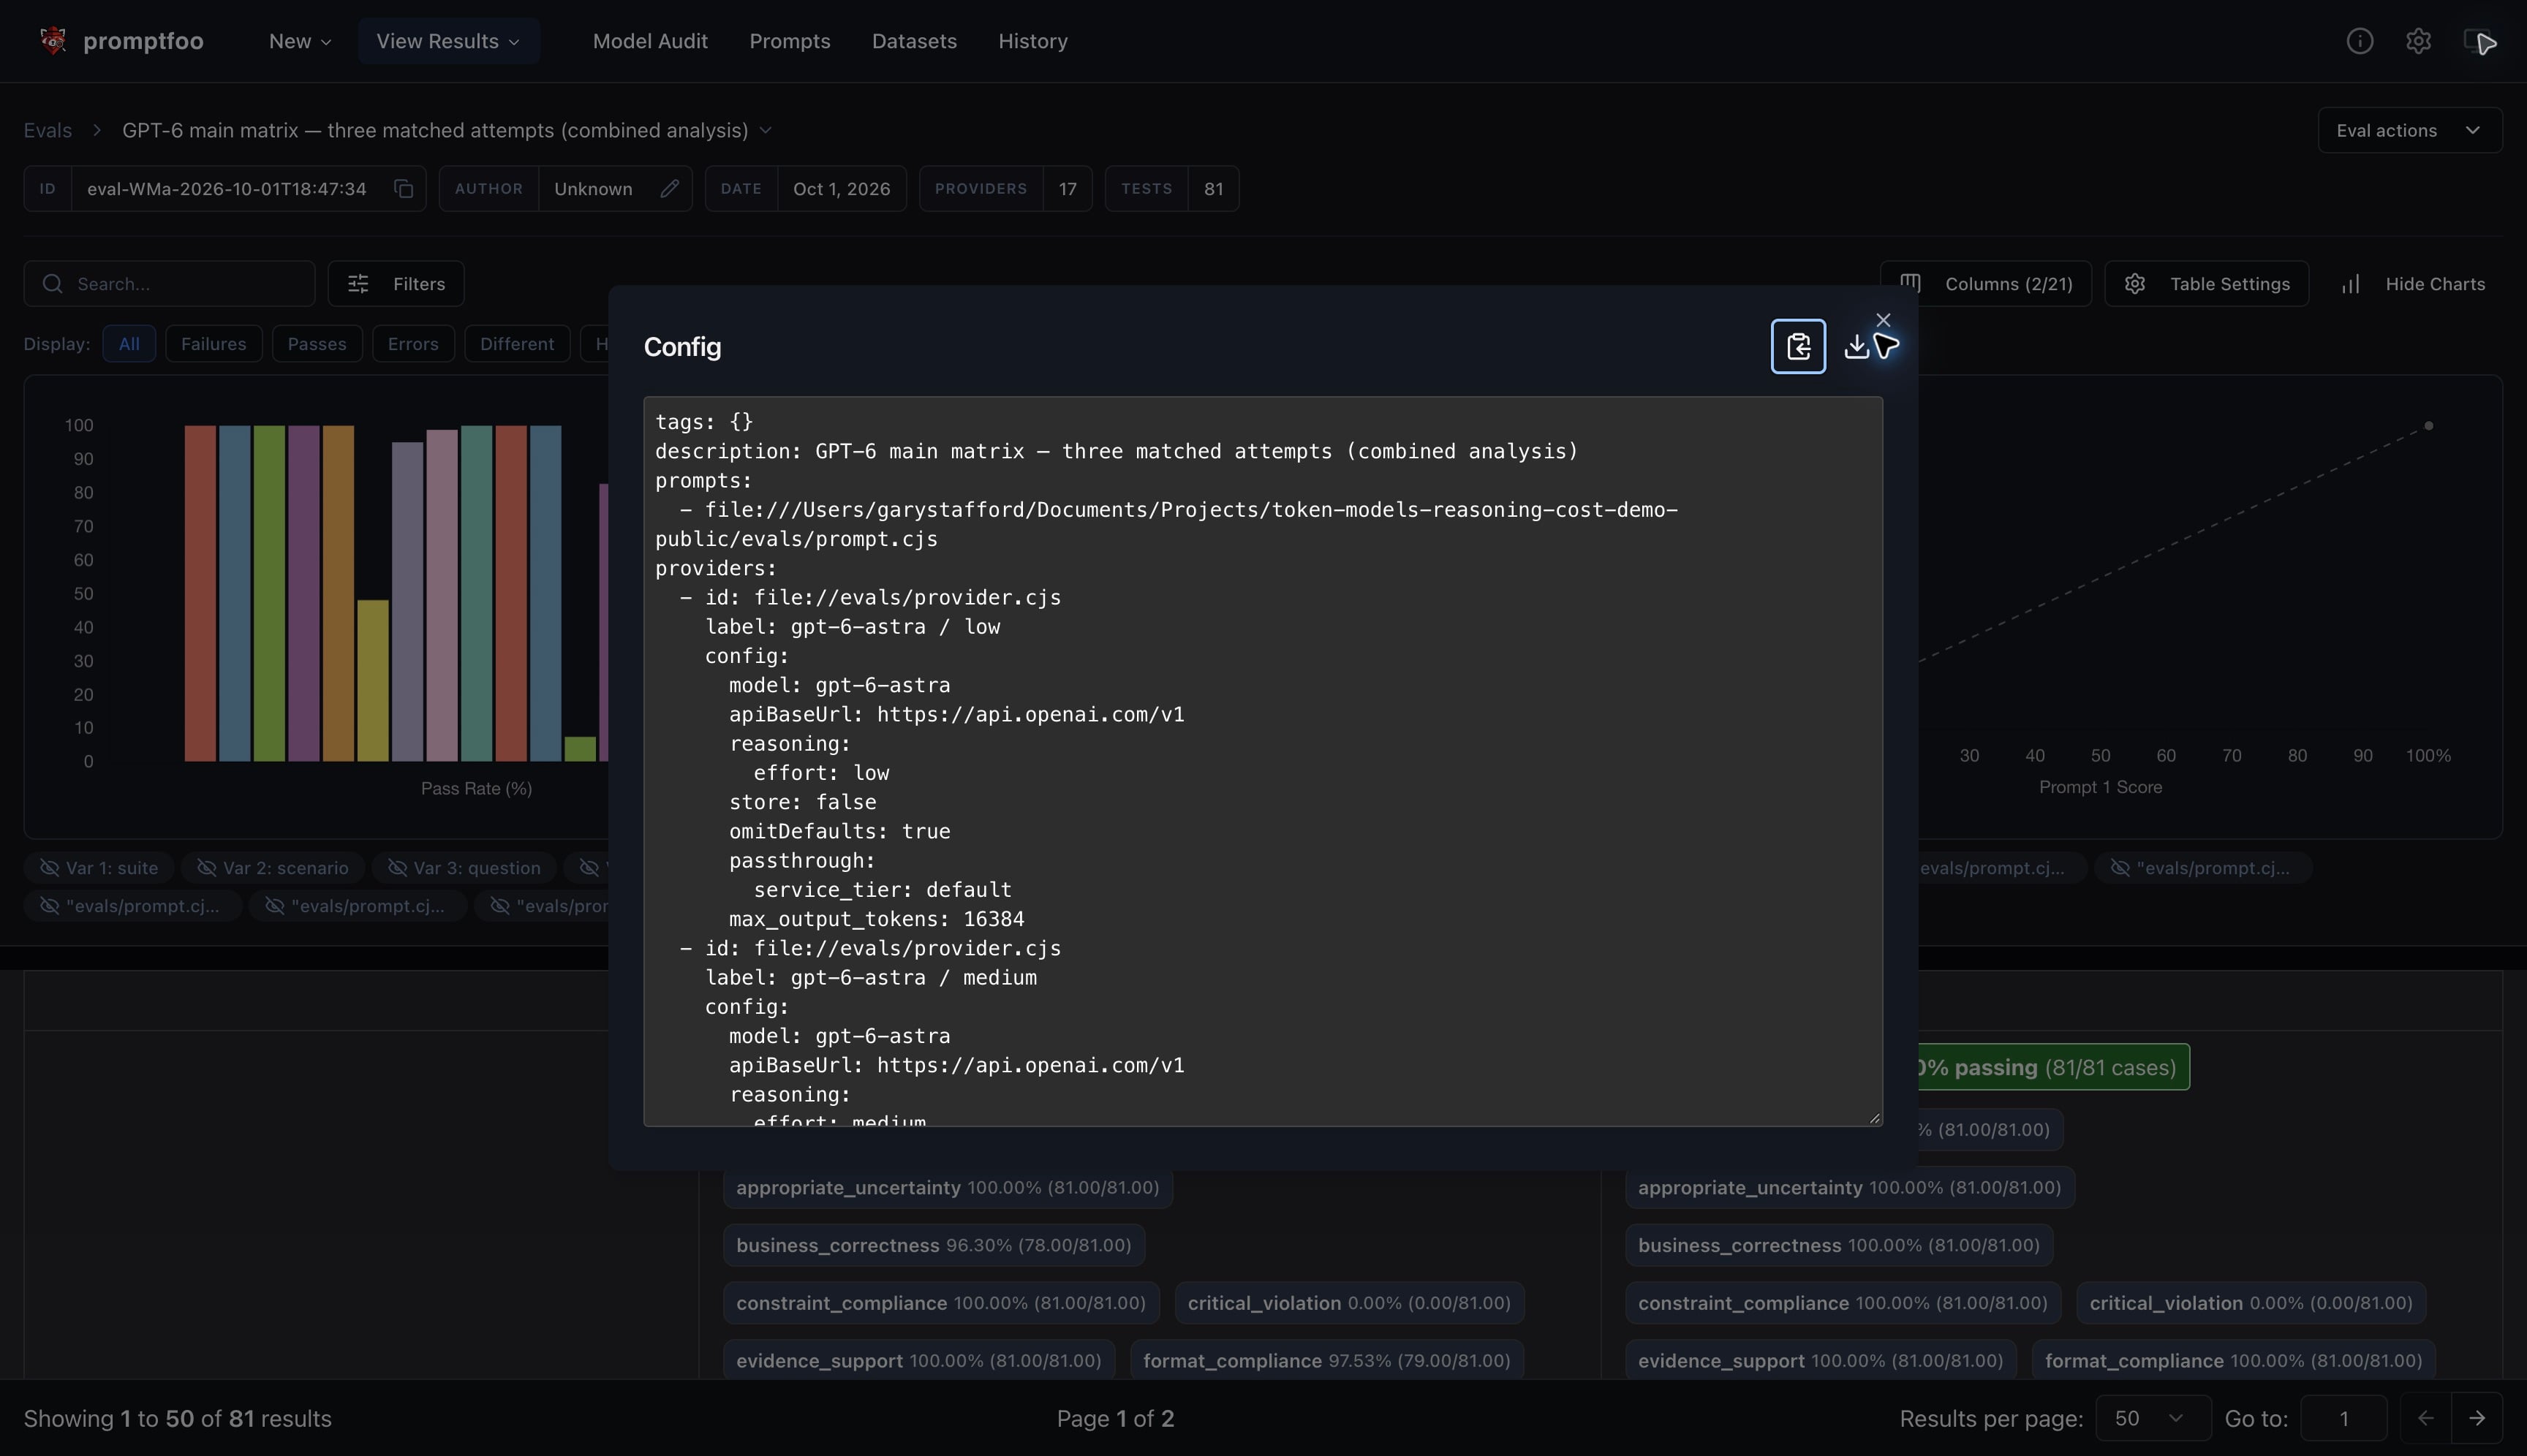The image size is (2527, 1456).
Task: Click Hide Charts button
Action: click(2413, 284)
